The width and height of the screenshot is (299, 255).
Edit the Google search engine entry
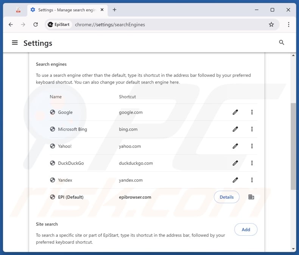(x=235, y=112)
